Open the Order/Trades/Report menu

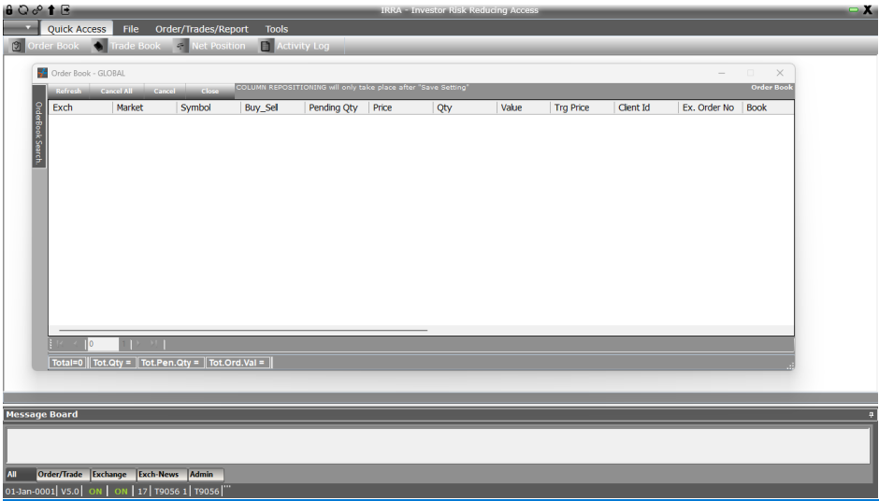(202, 29)
